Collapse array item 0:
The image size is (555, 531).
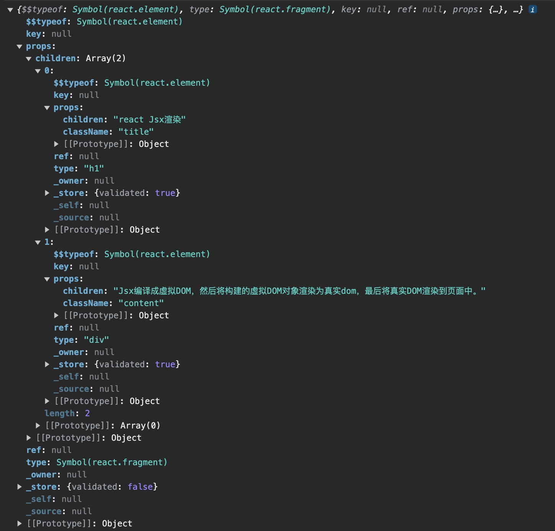[x=38, y=71]
